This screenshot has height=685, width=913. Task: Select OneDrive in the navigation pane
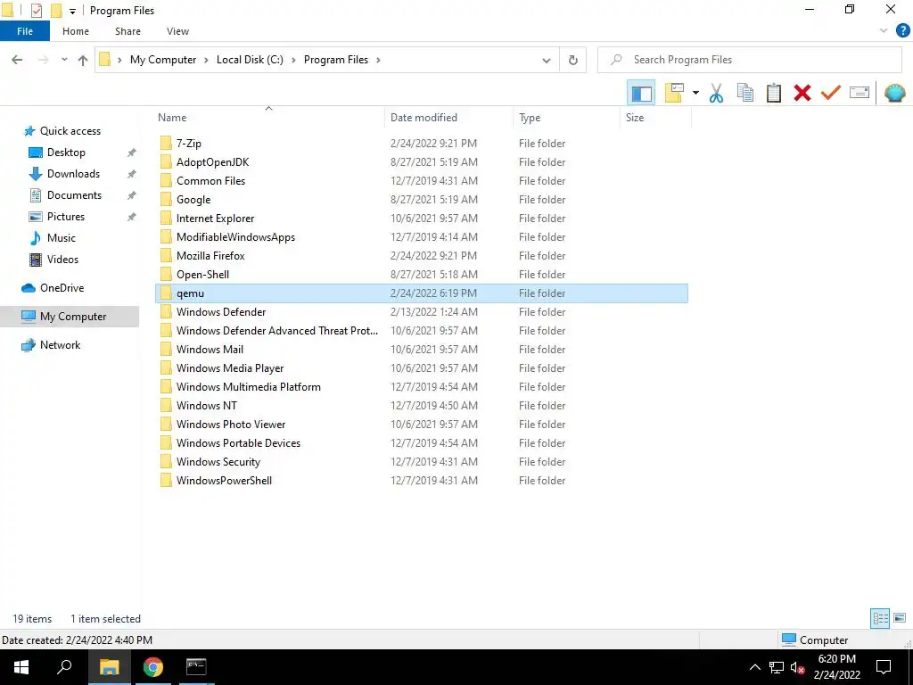(x=62, y=288)
